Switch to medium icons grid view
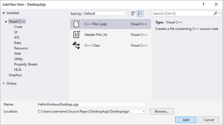This screenshot has width=223, height=125. [x=133, y=13]
